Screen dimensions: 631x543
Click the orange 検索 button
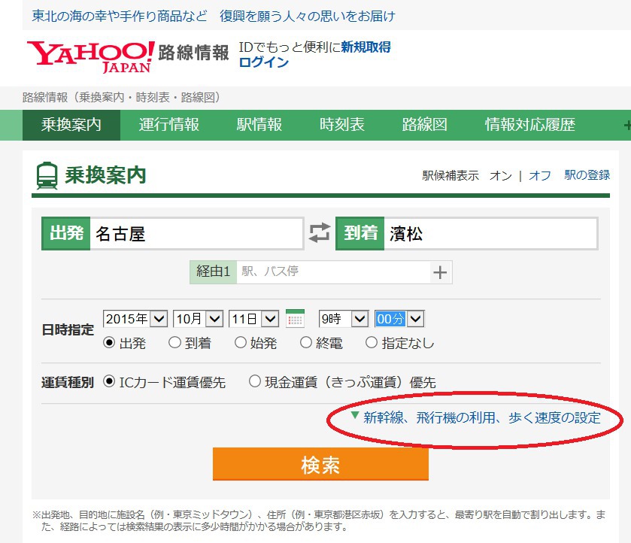click(320, 464)
